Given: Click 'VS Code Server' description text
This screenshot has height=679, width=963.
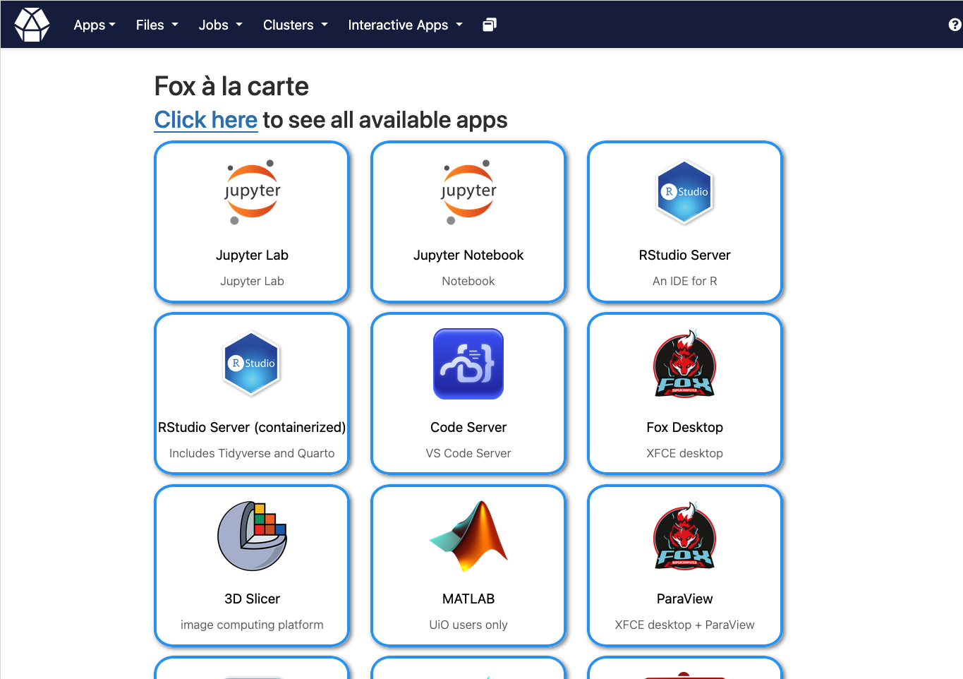Looking at the screenshot, I should click(x=468, y=453).
